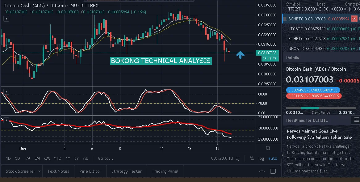This screenshot has width=360, height=182.
Task: Open the Go to date dialog
Action: [105, 158]
